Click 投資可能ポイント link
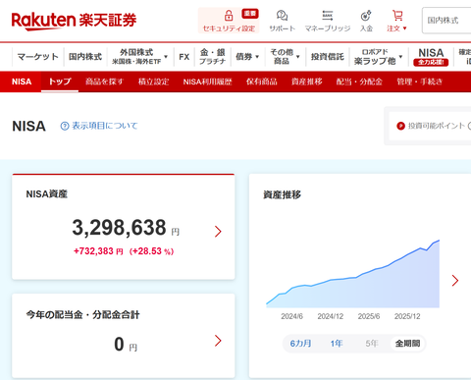Screen dimensions: 471x380 [x=437, y=126]
